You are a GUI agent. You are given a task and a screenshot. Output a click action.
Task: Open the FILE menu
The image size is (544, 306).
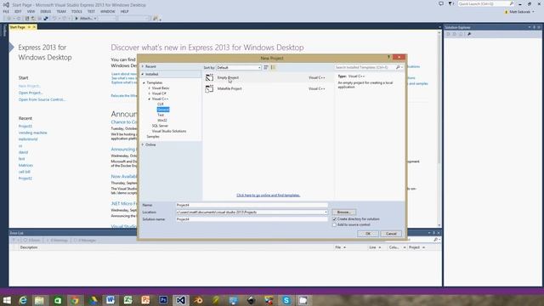tap(6, 11)
